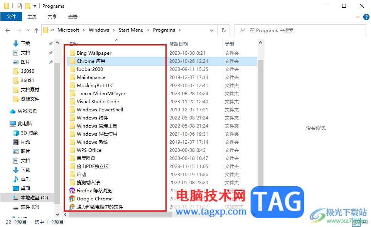Select the Windows PowerShell folder

(100, 110)
